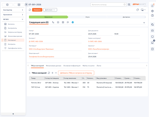Open shipment request link З-ГИПС-001-2026
Screen dimensions: 156x117
click(95, 41)
